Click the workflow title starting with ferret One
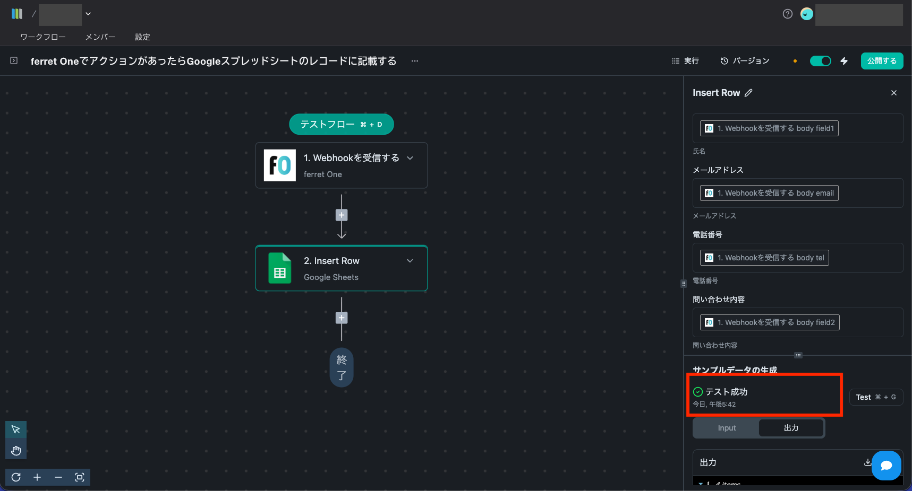The image size is (912, 491). [x=214, y=61]
